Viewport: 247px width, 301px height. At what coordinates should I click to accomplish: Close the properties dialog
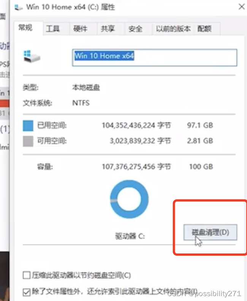(x=241, y=7)
